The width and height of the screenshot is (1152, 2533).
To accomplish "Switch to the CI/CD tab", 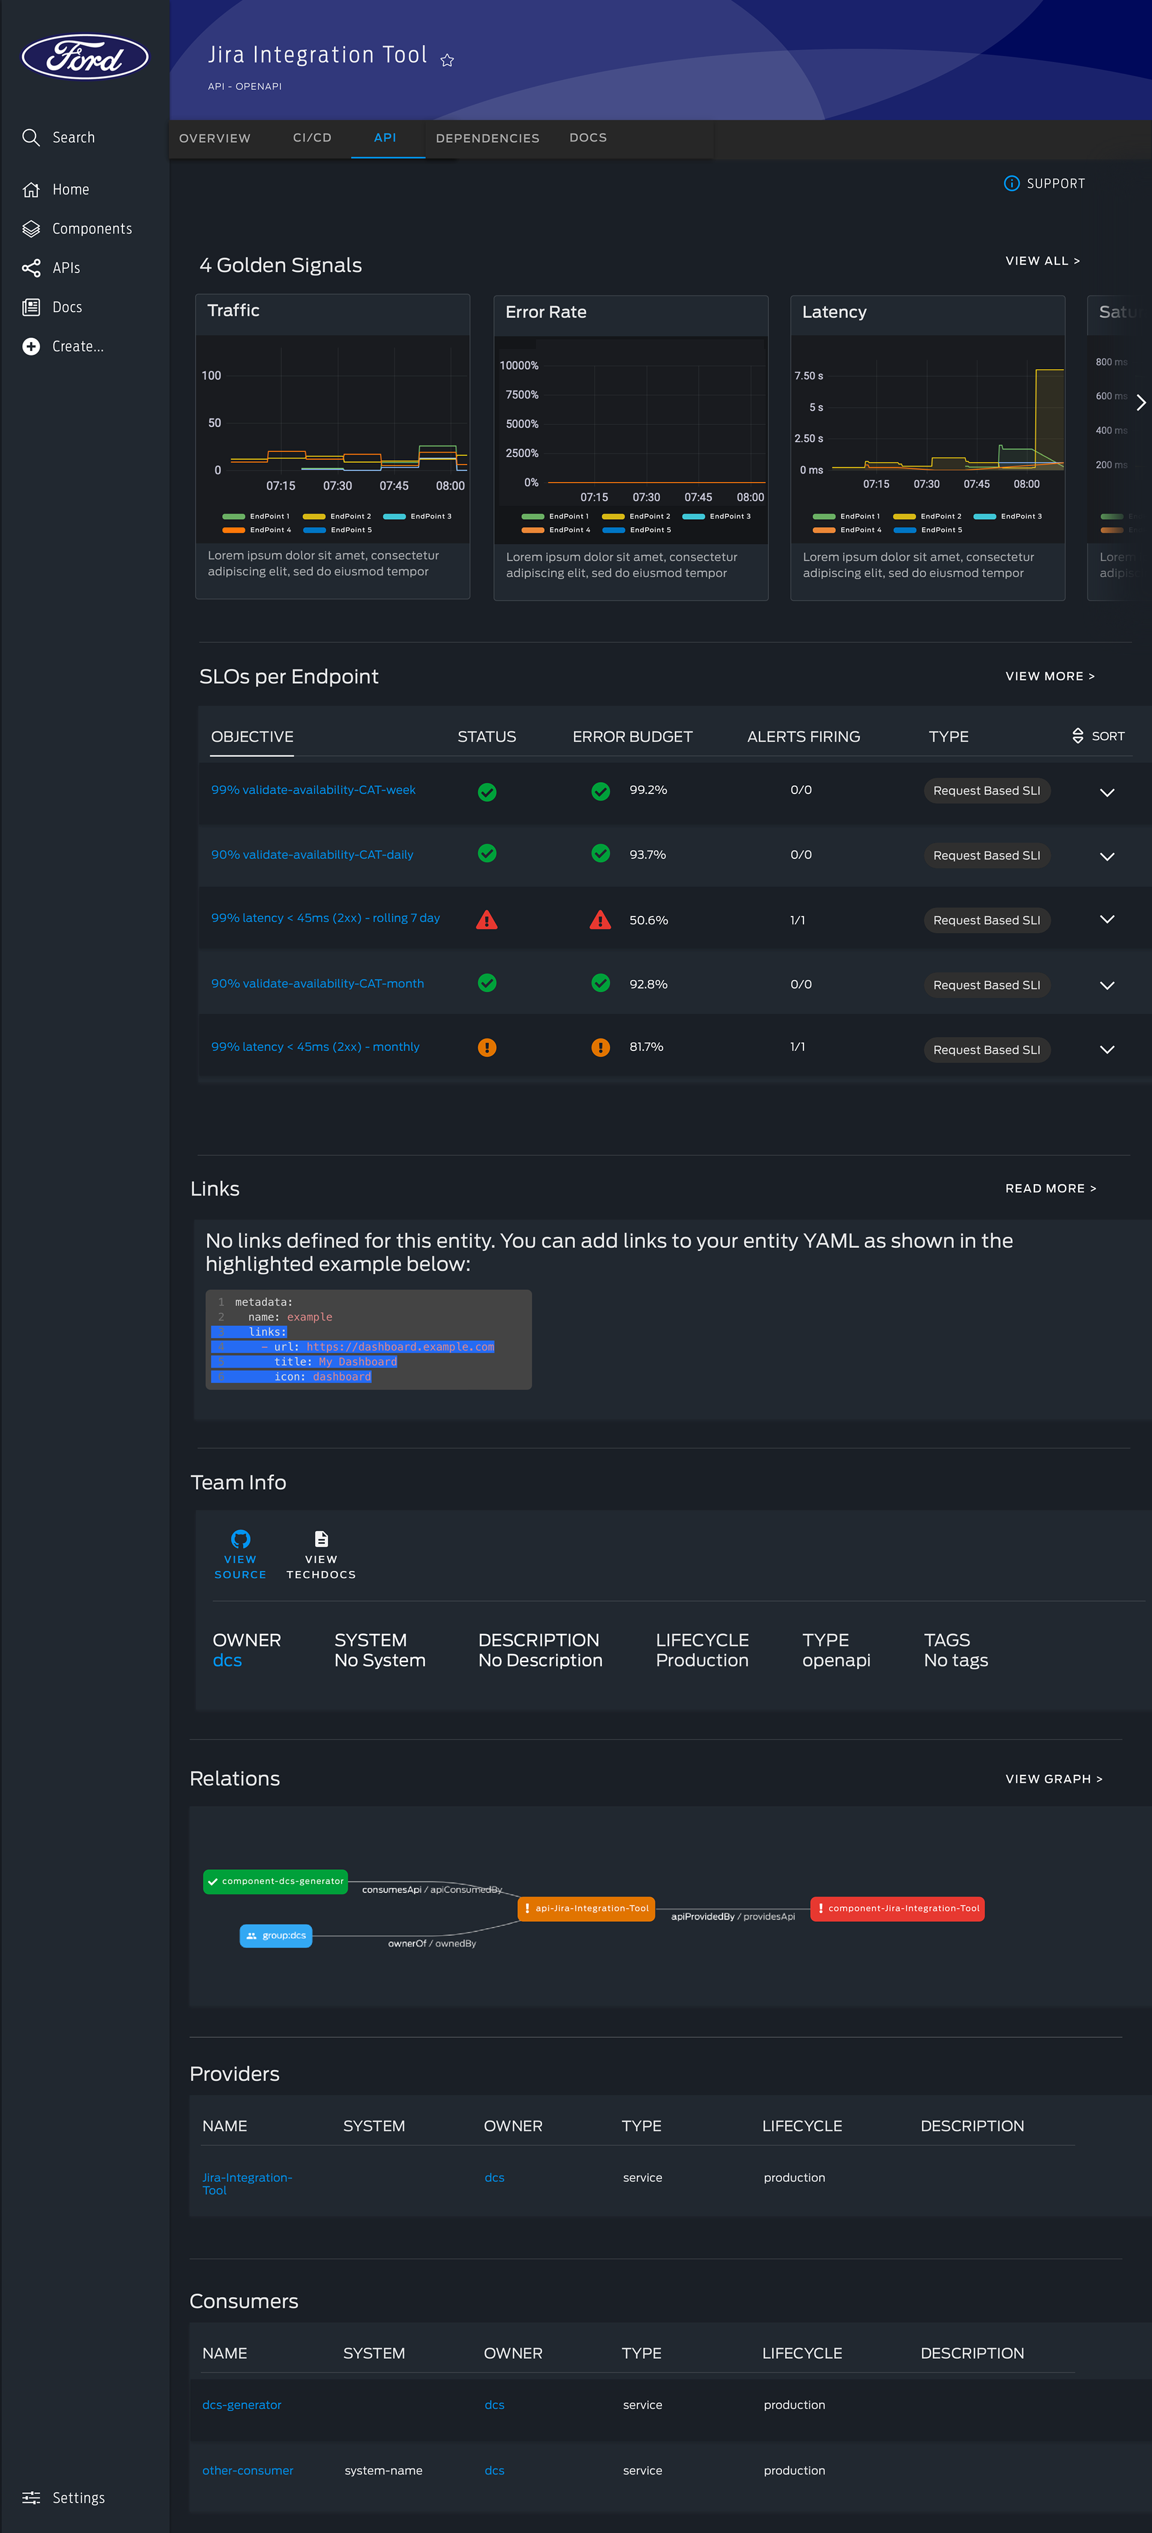I will (311, 137).
